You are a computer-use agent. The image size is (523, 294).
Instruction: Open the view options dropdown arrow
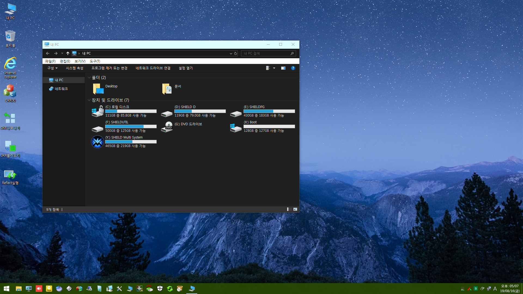(x=274, y=68)
